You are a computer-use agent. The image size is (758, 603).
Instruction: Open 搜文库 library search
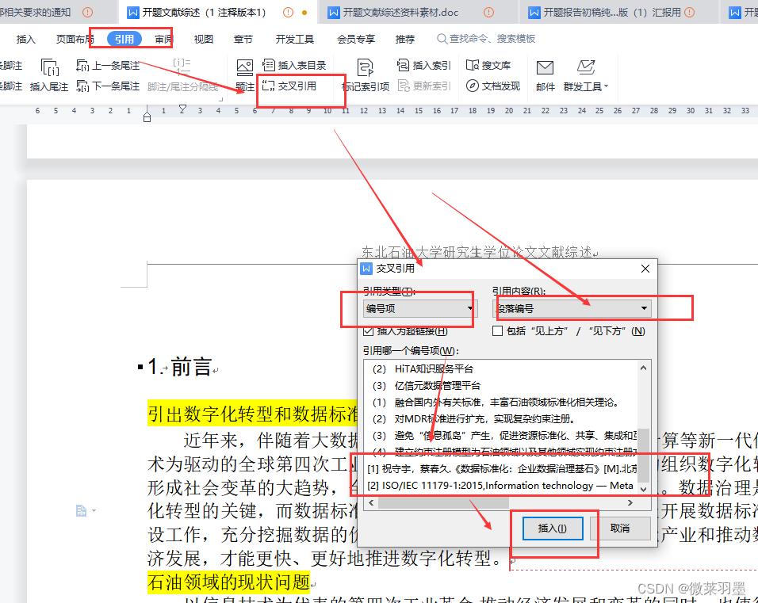pyautogui.click(x=488, y=65)
